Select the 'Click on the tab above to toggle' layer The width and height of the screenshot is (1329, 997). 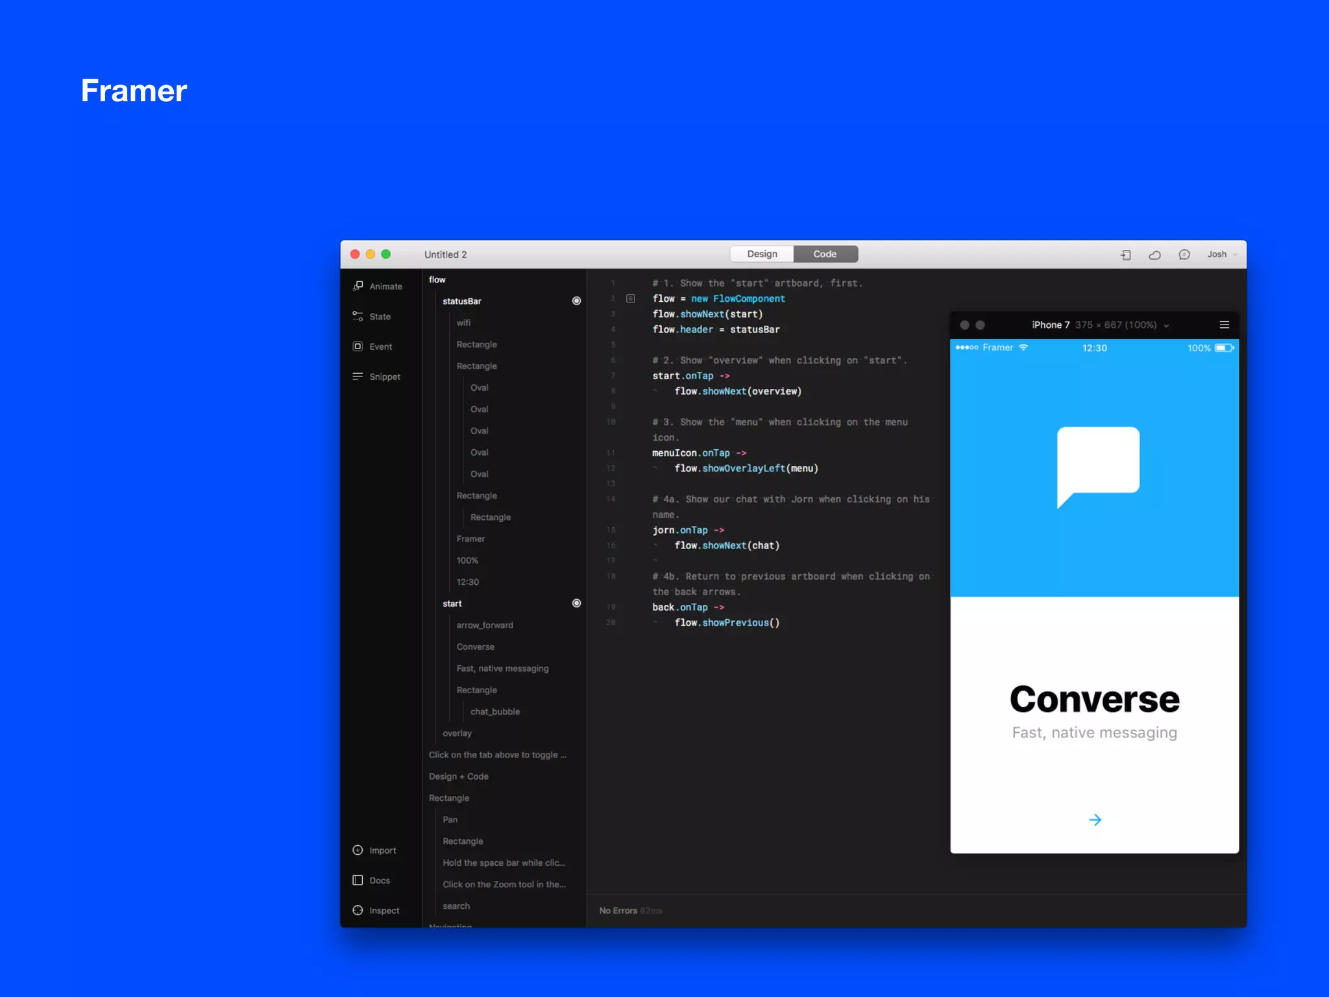pos(498,755)
